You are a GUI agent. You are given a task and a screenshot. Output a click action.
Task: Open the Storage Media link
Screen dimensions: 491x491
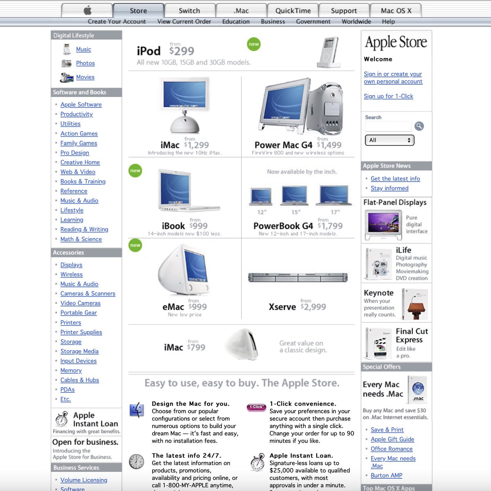[79, 351]
